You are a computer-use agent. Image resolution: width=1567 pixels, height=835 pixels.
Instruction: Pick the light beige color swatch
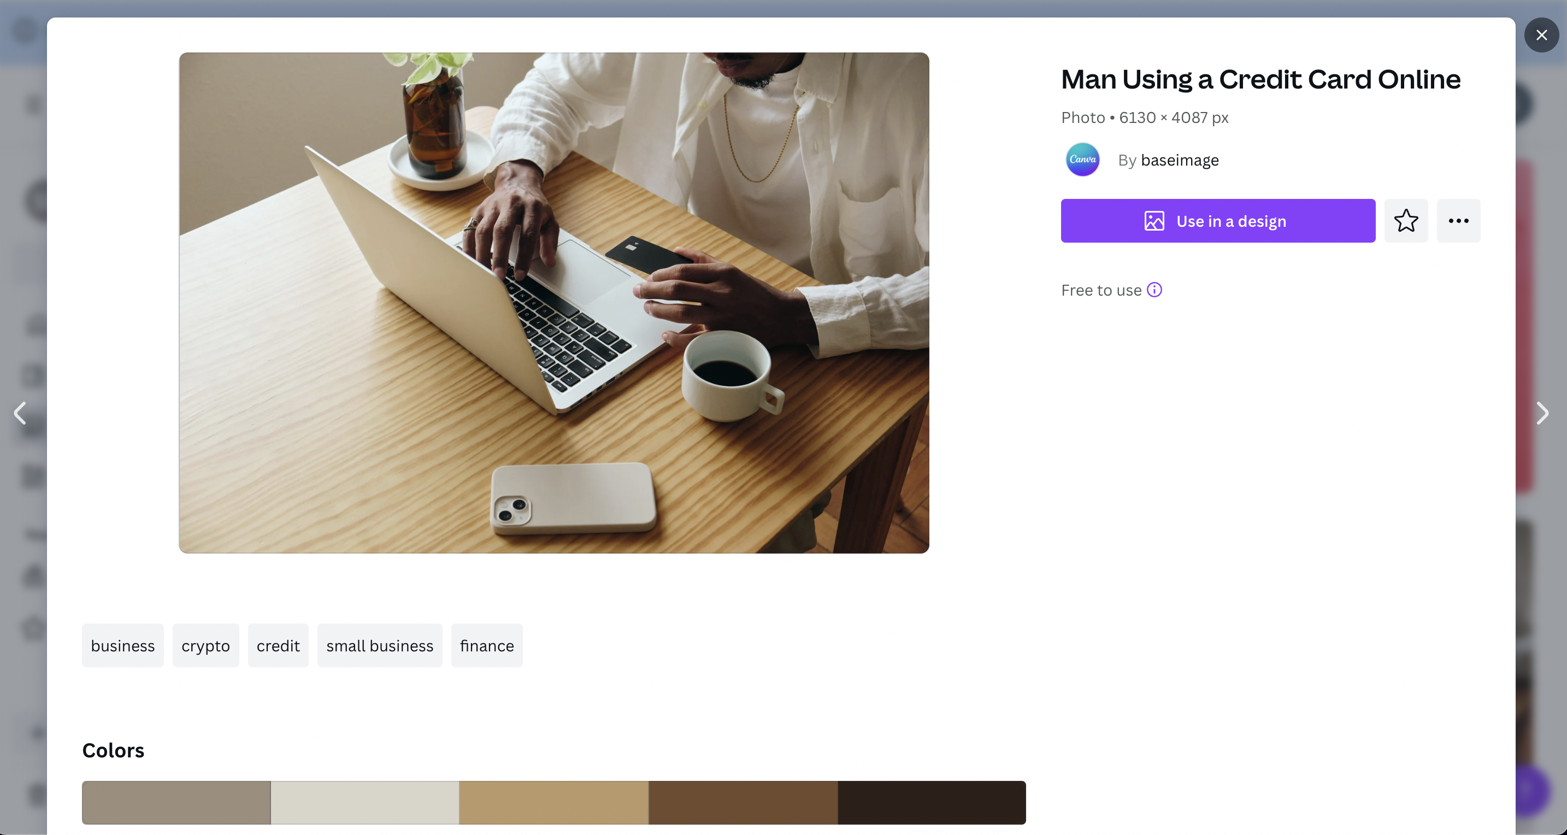click(x=365, y=802)
